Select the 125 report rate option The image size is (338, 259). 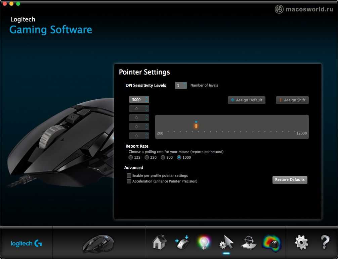click(131, 157)
